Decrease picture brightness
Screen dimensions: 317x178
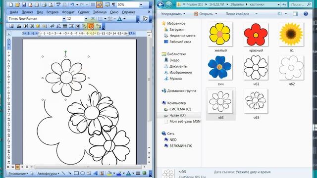click(45, 26)
